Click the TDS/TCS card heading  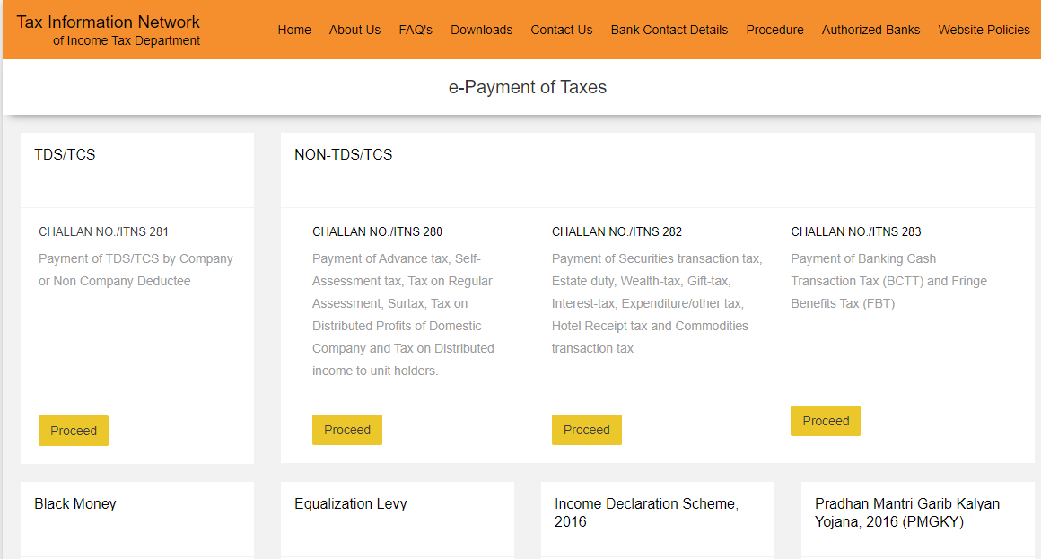pyautogui.click(x=65, y=154)
